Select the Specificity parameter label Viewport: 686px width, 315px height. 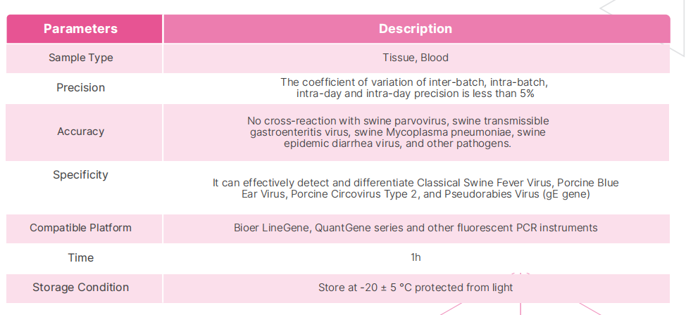(80, 175)
